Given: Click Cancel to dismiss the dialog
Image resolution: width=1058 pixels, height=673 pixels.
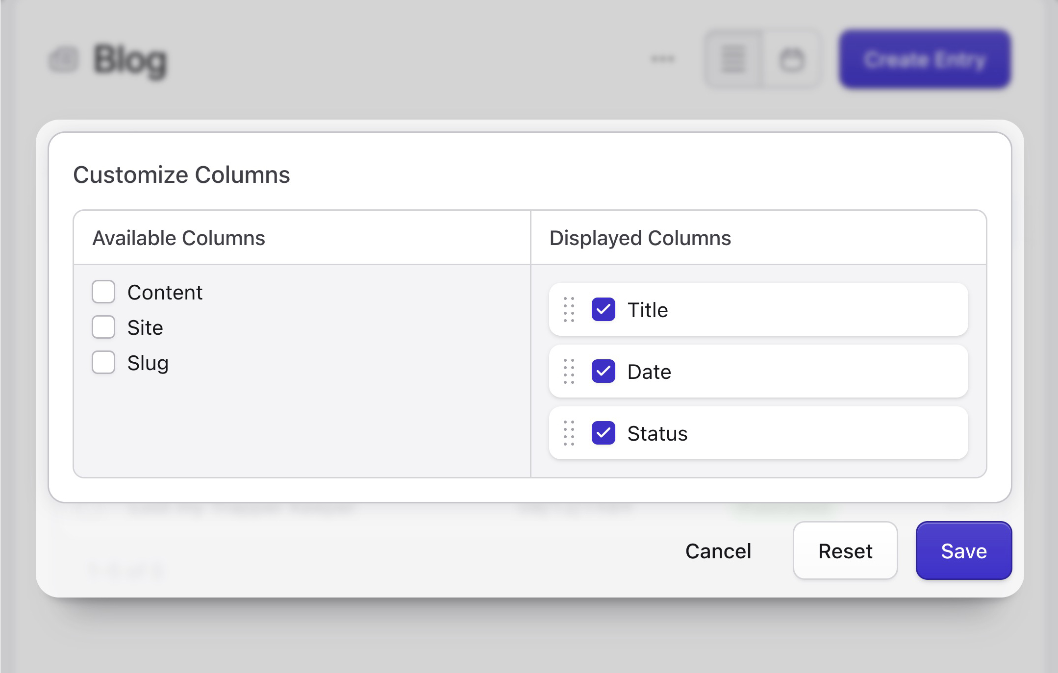Looking at the screenshot, I should point(718,551).
